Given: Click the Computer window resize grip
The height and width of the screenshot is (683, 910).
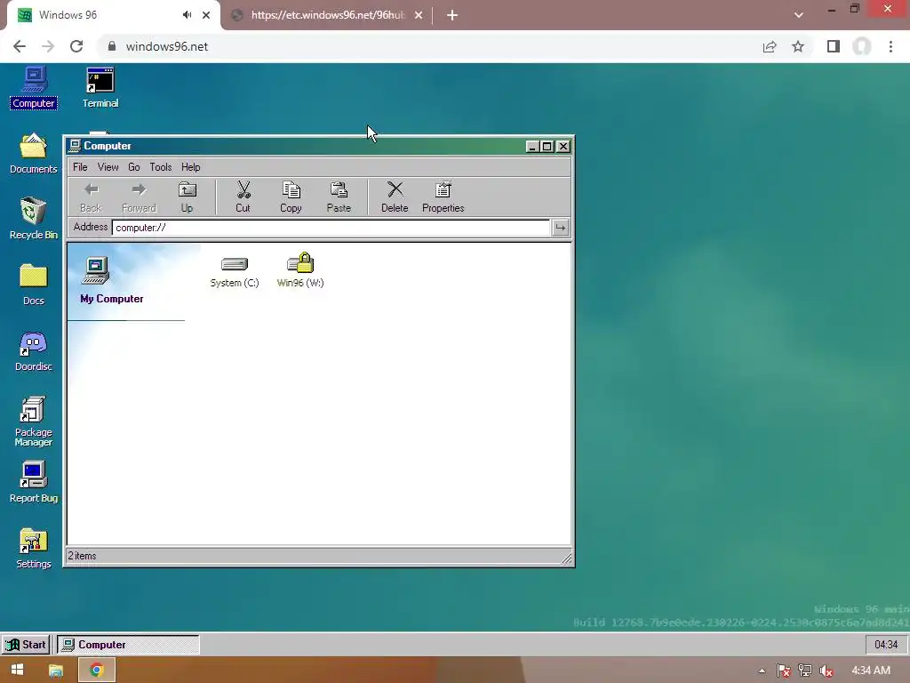Looking at the screenshot, I should tap(566, 558).
